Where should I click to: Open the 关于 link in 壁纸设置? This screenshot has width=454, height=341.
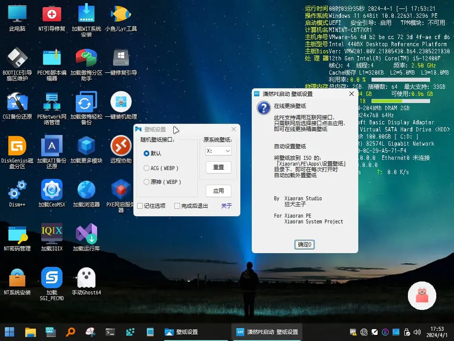[x=226, y=206]
